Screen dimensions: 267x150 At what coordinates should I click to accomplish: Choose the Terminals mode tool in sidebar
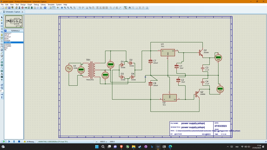pos(2,38)
